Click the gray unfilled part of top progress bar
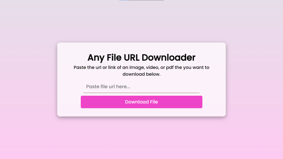Screen dimensions: 283x159 tap(146, 0)
